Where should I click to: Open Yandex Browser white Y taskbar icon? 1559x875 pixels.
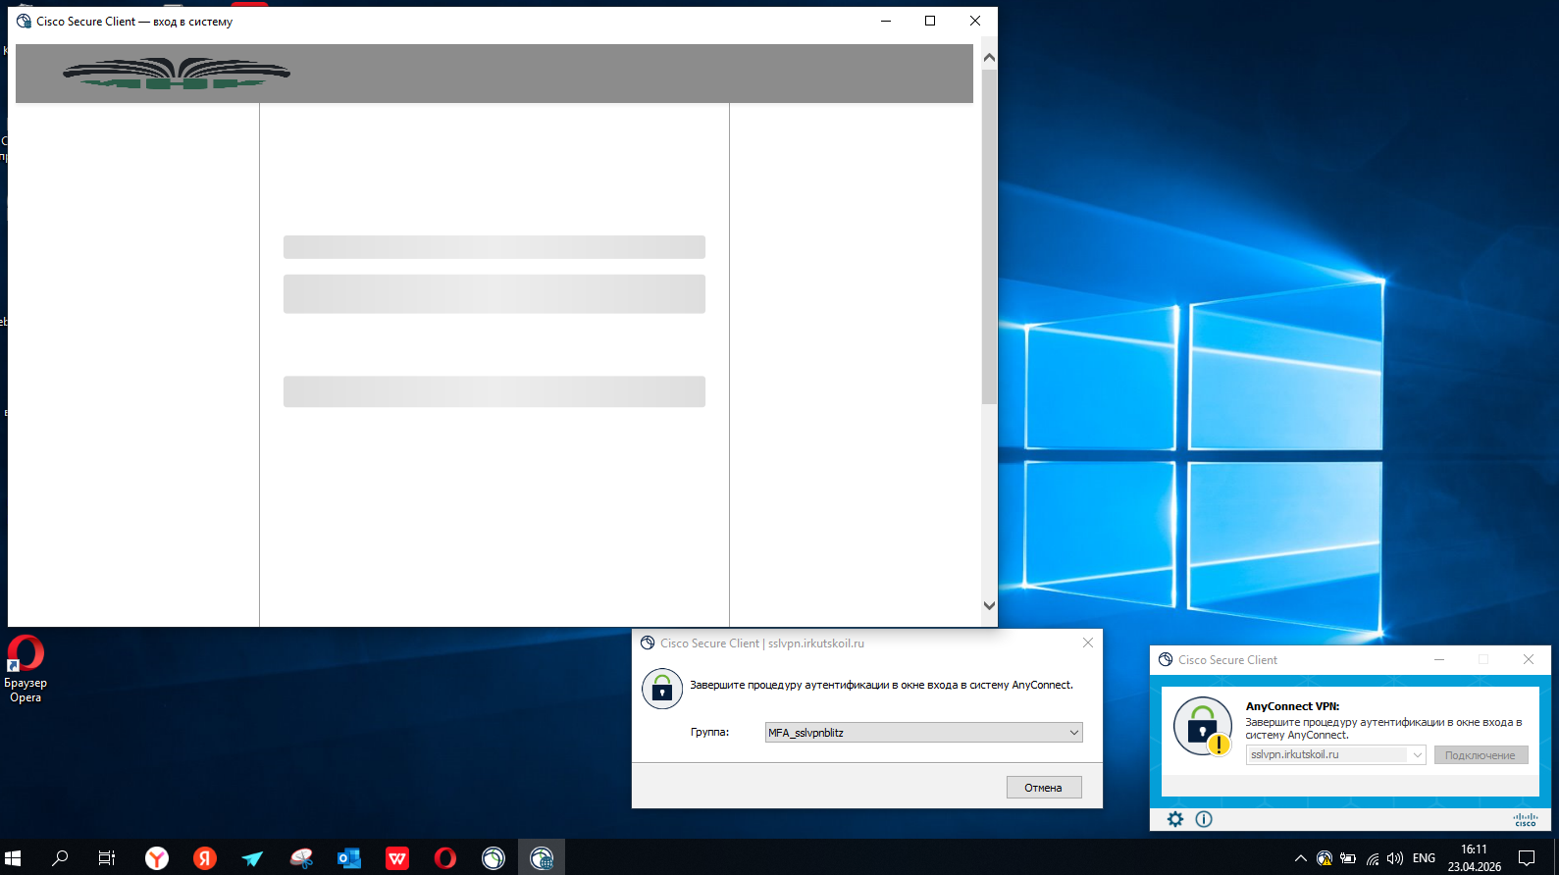(x=157, y=858)
